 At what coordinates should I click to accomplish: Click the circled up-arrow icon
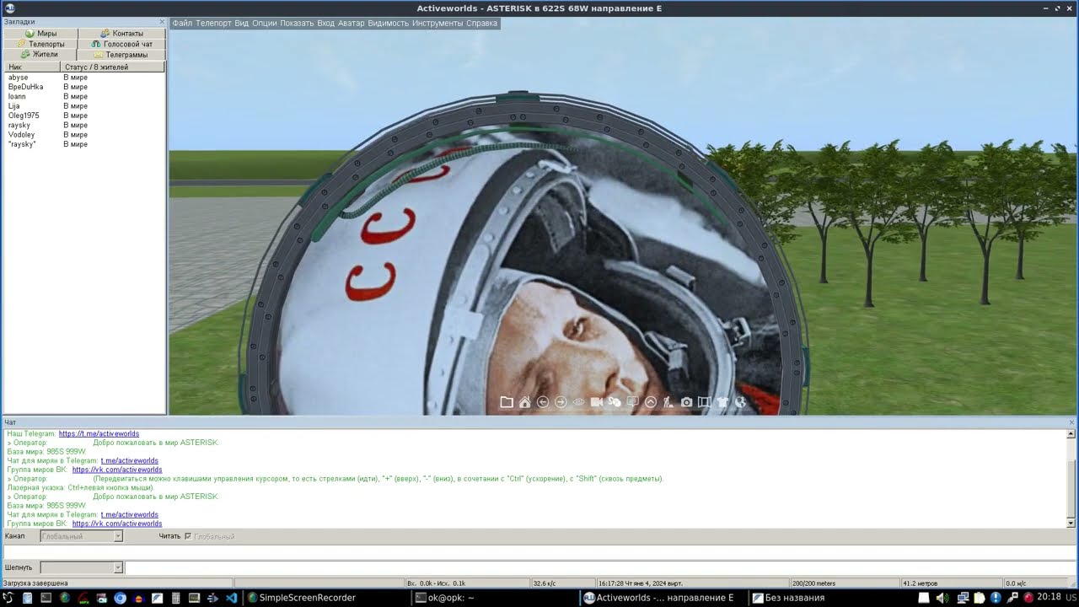coord(651,402)
